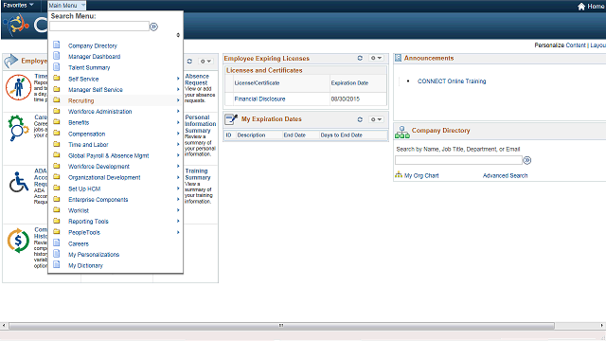Click the Careers magnifier gear icon
The image size is (606, 341).
coord(18,128)
